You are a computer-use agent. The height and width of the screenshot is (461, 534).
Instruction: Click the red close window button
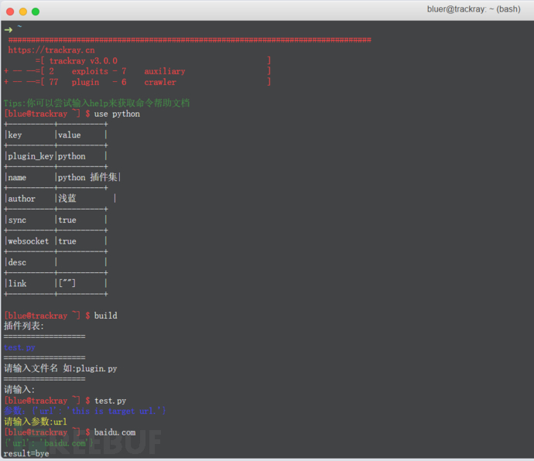coord(10,12)
